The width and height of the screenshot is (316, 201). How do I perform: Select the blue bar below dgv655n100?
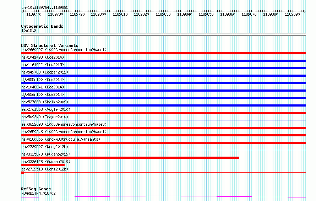(x=163, y=83)
